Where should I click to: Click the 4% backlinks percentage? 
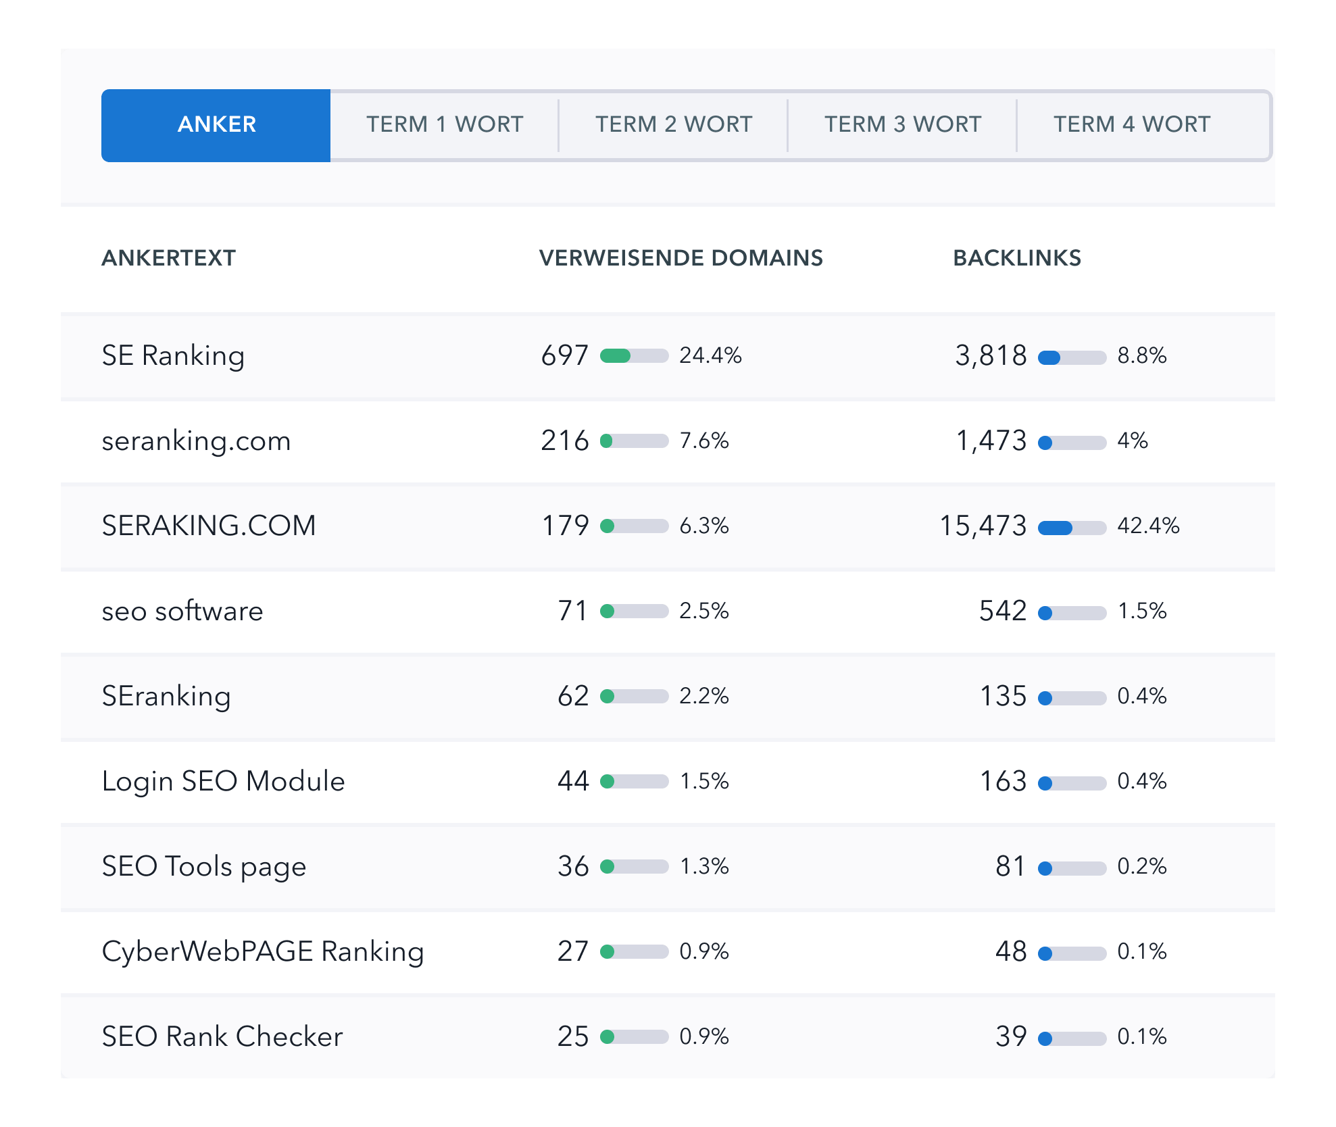[x=1133, y=441]
